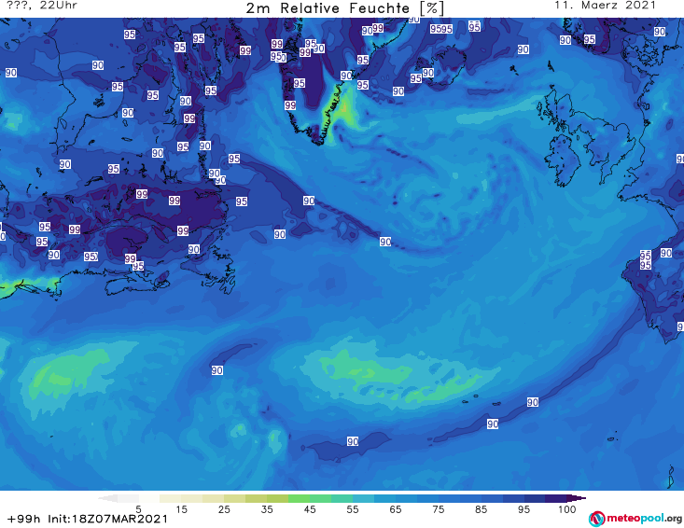684x528 pixels.
Task: Open the meteopool.org logo link
Action: (635, 519)
